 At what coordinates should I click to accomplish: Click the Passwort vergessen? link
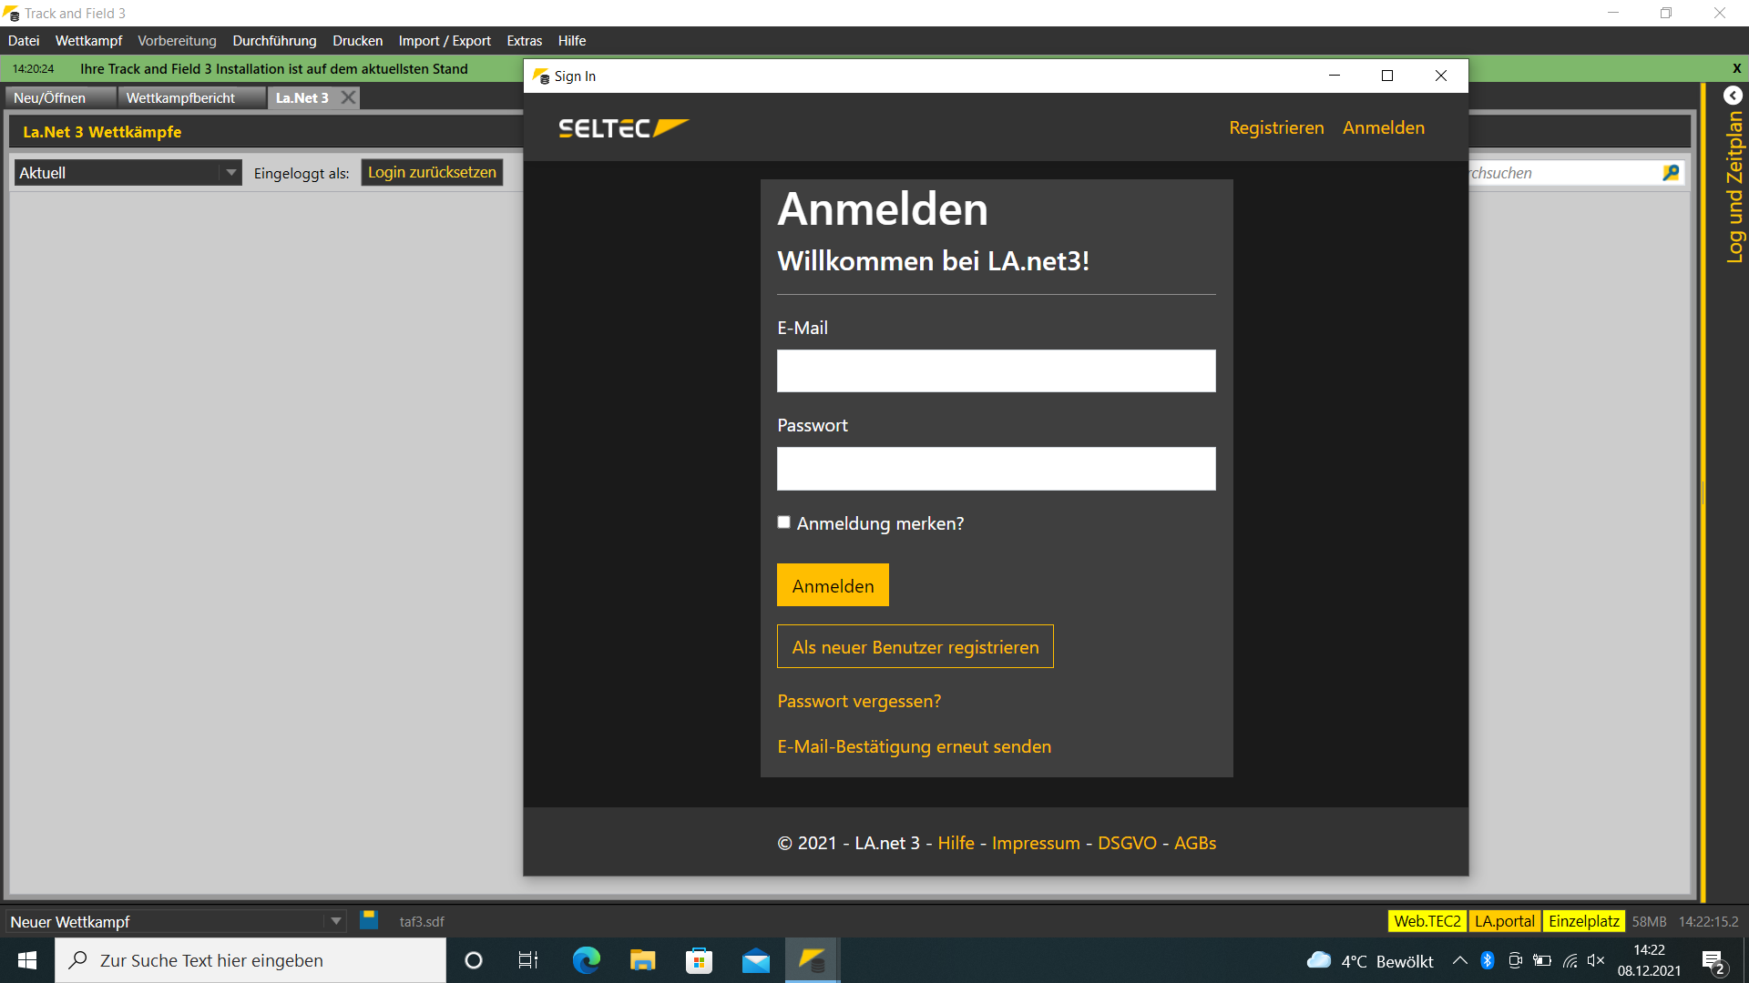(x=859, y=701)
